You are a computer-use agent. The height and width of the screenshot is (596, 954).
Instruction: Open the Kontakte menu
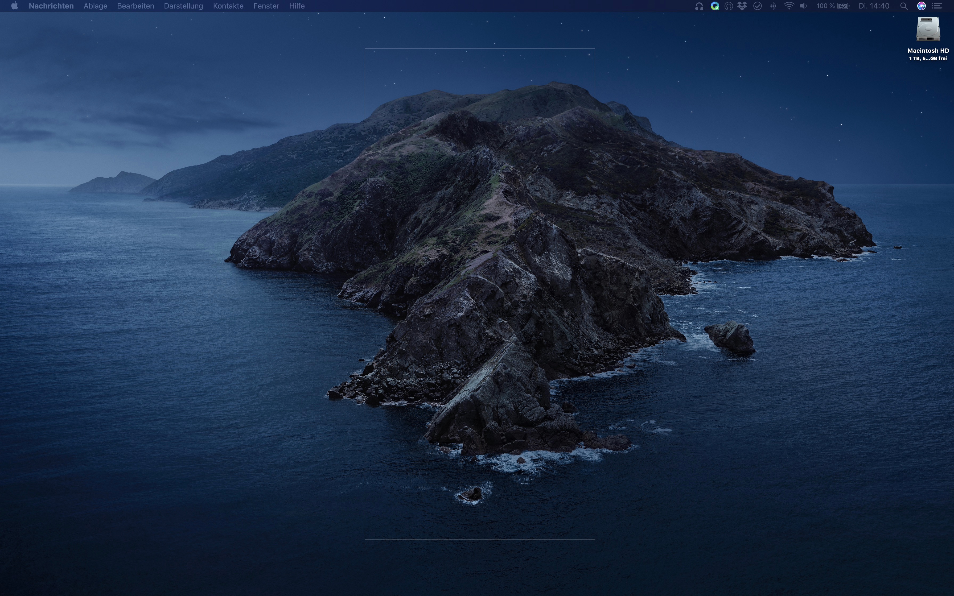pos(228,6)
